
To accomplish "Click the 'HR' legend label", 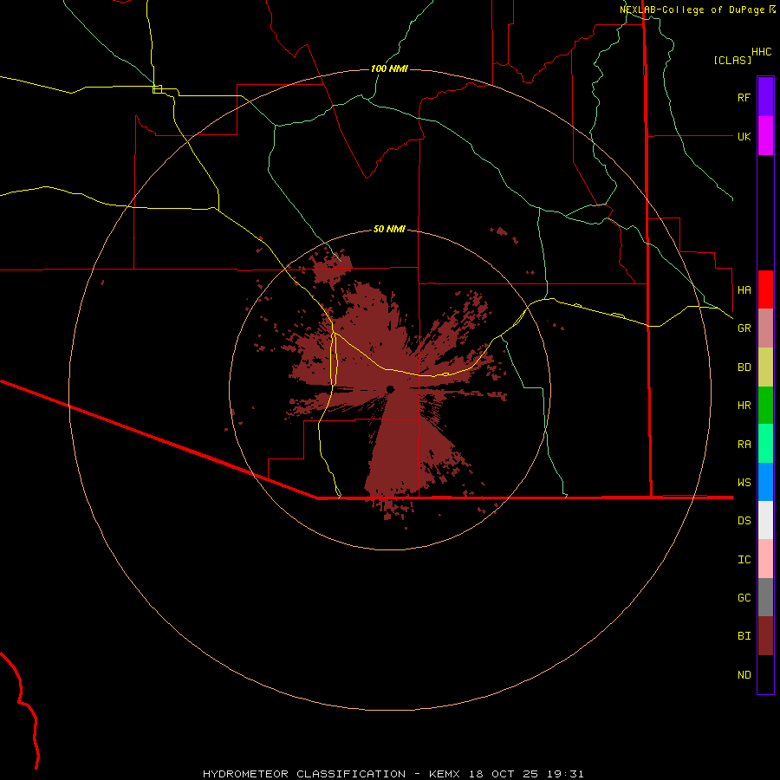I will (744, 406).
